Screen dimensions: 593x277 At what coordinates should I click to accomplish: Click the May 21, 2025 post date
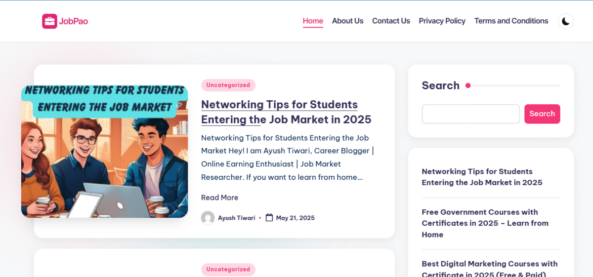point(295,218)
